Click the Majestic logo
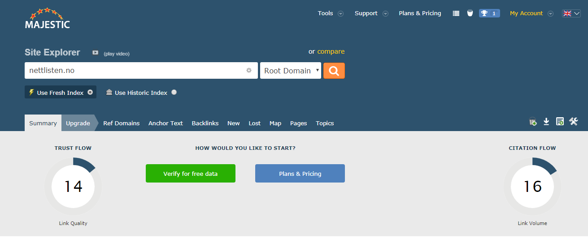This screenshot has height=238, width=588. [47, 18]
